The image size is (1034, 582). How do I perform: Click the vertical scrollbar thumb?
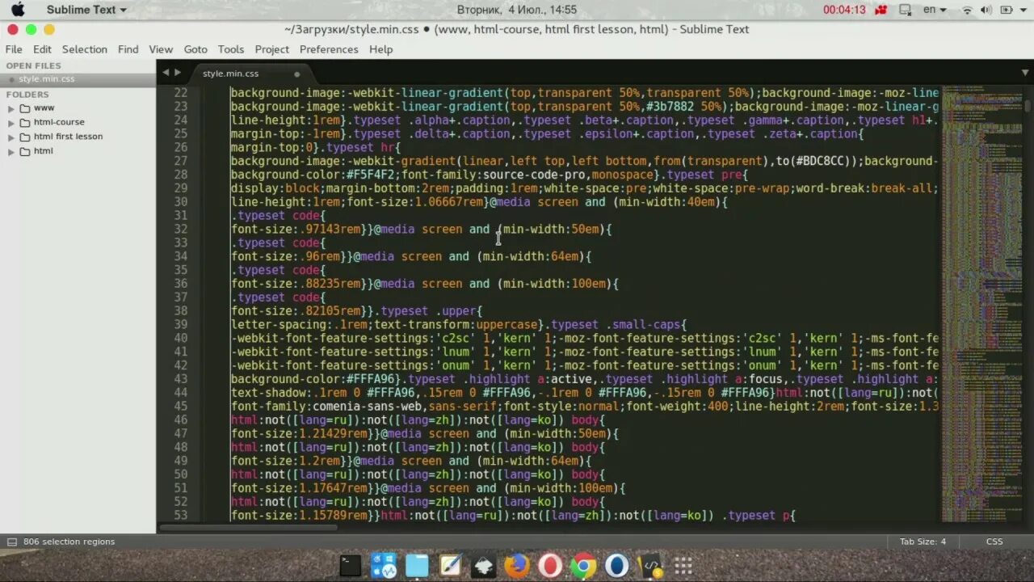pos(1028,104)
